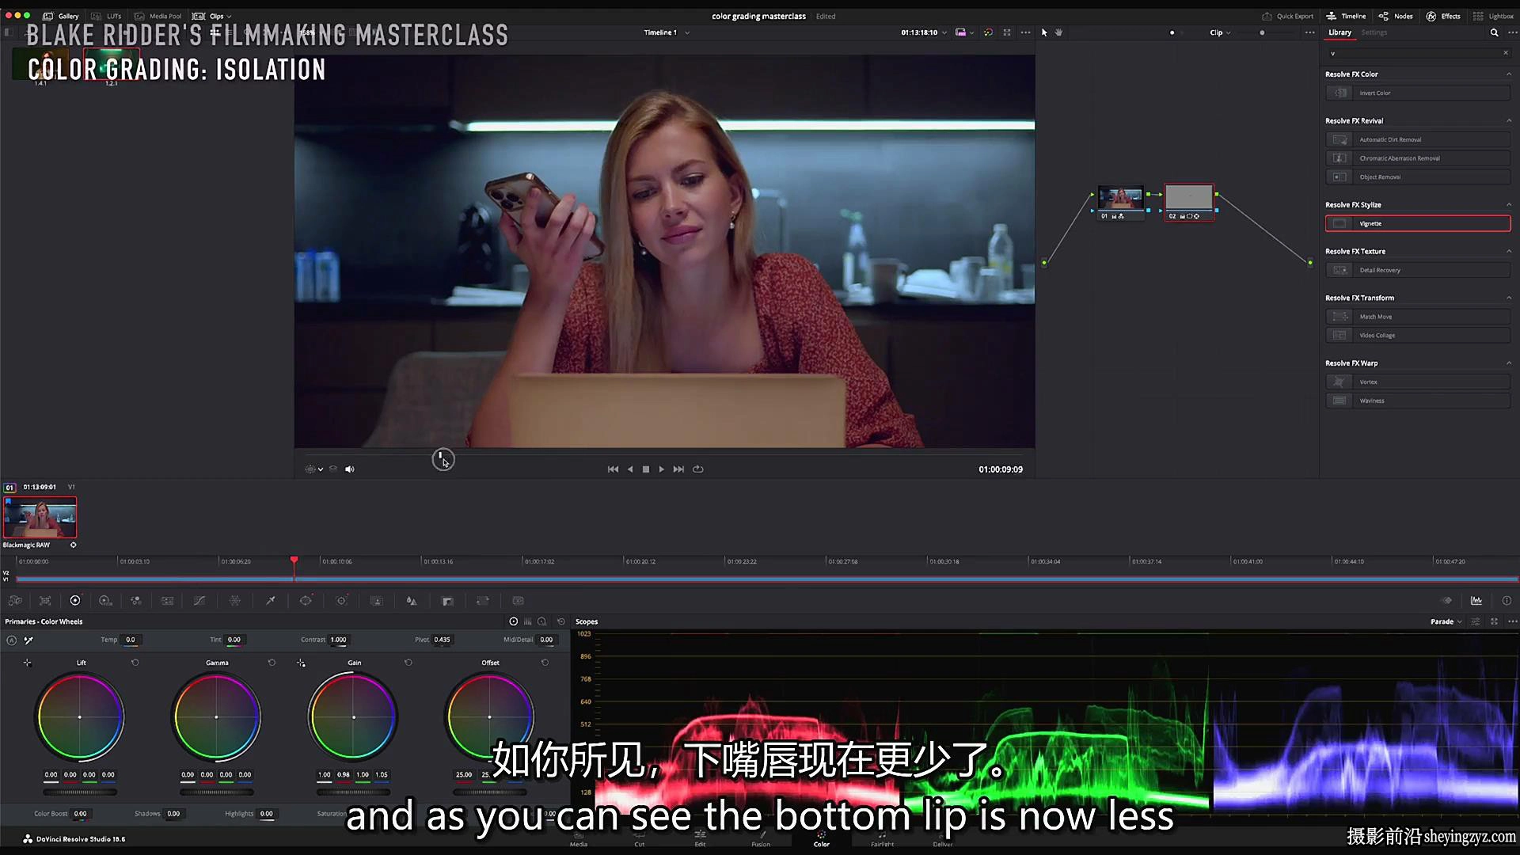Toggle the Media Pool panel

(x=158, y=16)
